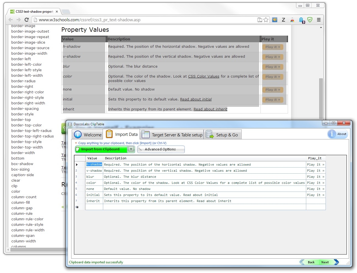Image resolution: width=357 pixels, height=273 pixels.
Task: Switch to the Welcome tab
Action: (88, 135)
